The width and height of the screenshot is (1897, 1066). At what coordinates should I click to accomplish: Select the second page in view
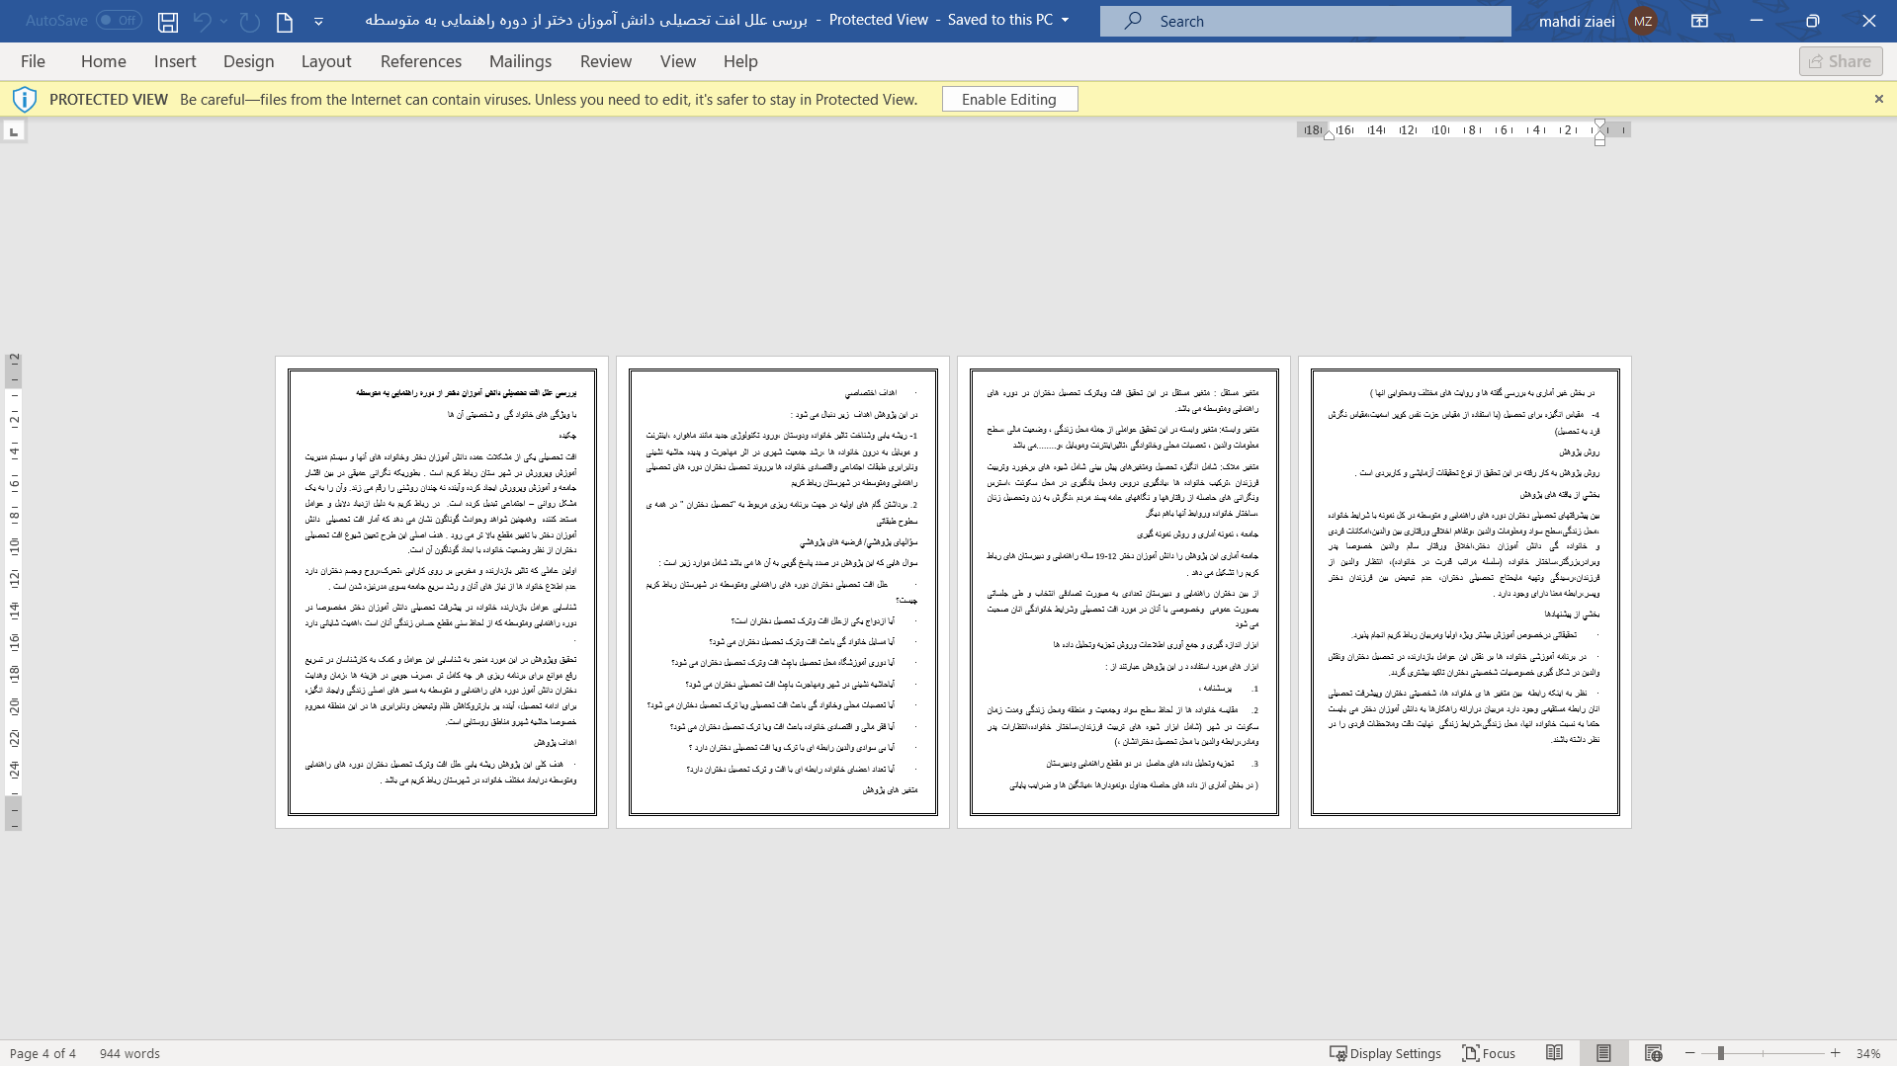783,592
